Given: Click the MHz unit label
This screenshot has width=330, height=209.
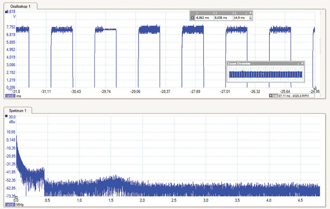Looking at the screenshot, I should coord(20,204).
